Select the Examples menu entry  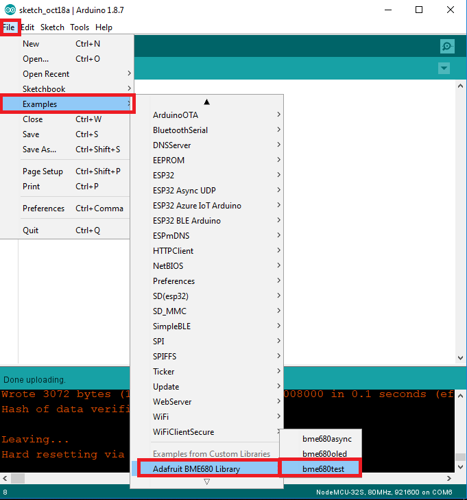[67, 104]
